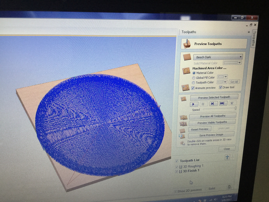Click 3D Finish 1 toolpath icon
Screen dimensions: 269x202
coord(180,171)
